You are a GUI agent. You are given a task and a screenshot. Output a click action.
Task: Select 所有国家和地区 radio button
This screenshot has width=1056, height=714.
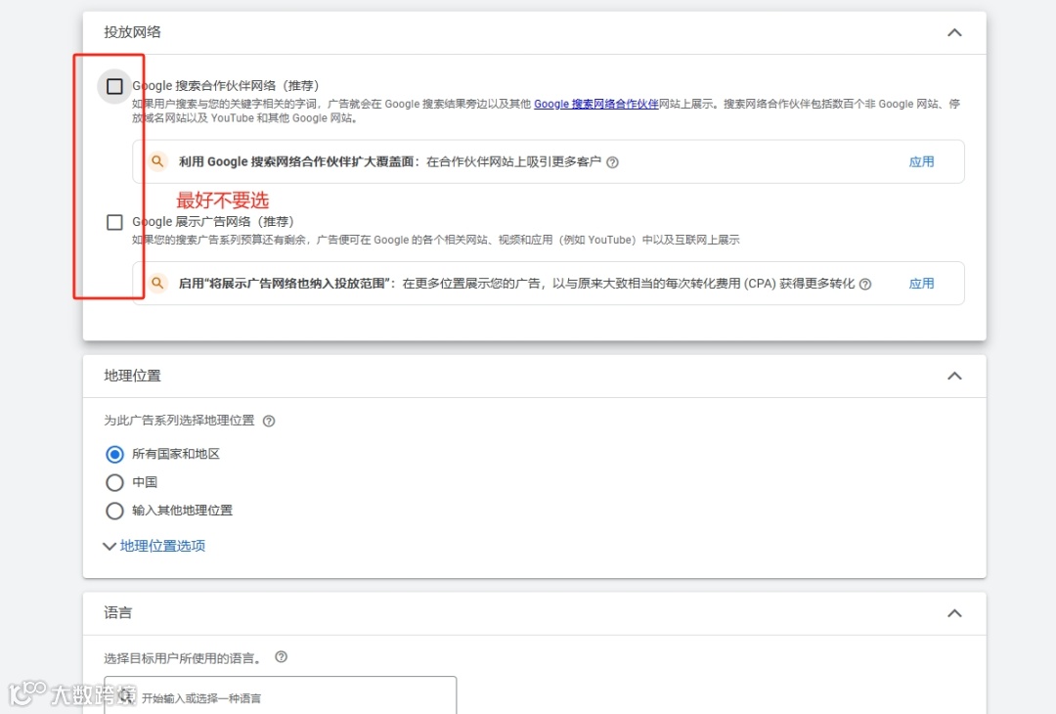pyautogui.click(x=114, y=455)
